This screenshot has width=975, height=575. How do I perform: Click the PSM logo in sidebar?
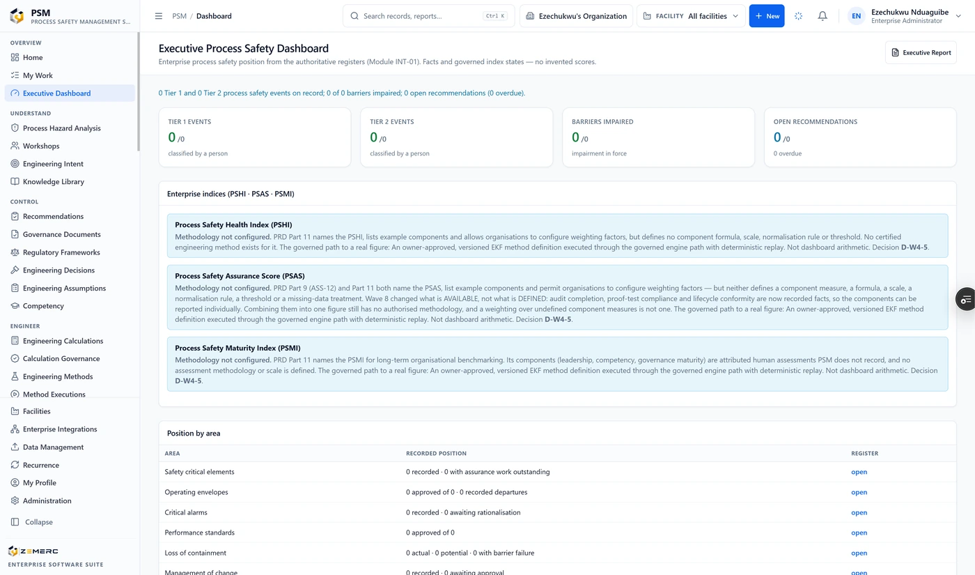(17, 16)
